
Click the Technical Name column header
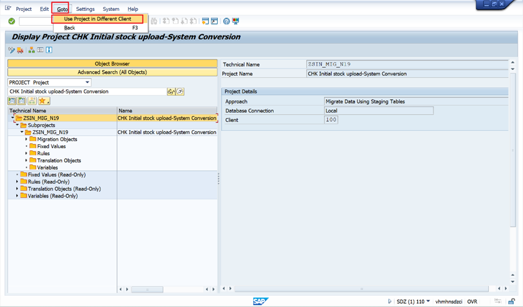pyautogui.click(x=63, y=110)
